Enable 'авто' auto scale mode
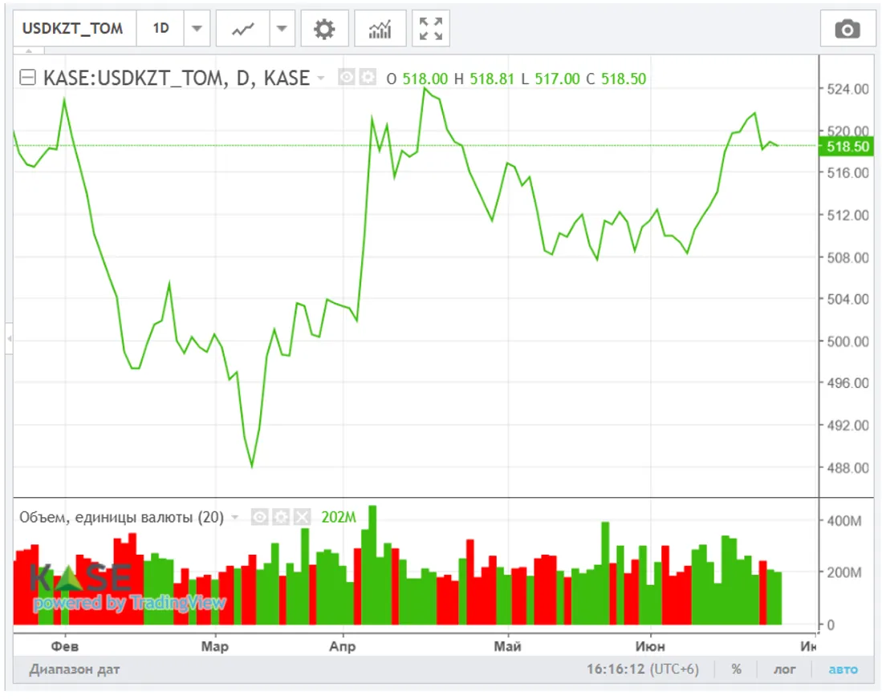 (x=842, y=669)
